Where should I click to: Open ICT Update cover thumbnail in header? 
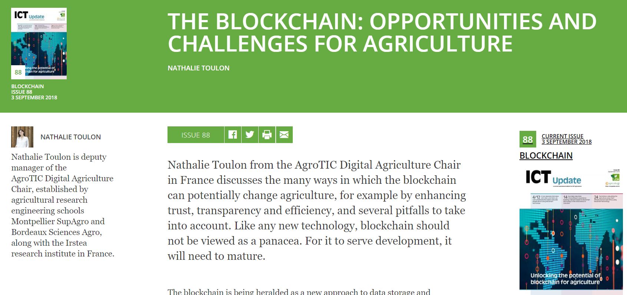pos(39,43)
